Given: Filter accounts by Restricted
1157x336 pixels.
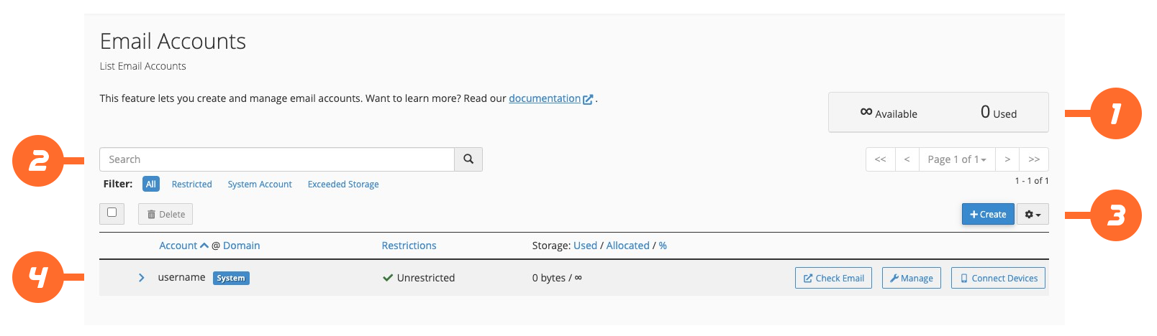Looking at the screenshot, I should click(191, 185).
